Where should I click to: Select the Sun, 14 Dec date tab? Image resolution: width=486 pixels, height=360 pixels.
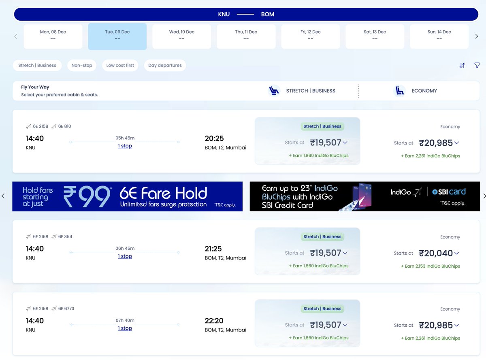(439, 36)
